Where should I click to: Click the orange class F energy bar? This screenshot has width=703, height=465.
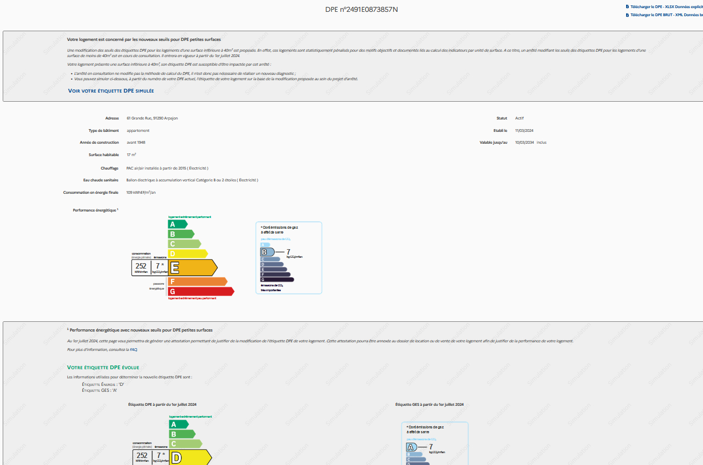pos(198,281)
